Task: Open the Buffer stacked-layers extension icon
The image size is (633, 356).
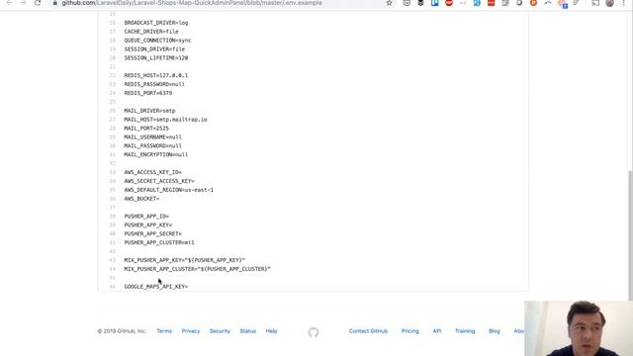Action: click(420, 3)
